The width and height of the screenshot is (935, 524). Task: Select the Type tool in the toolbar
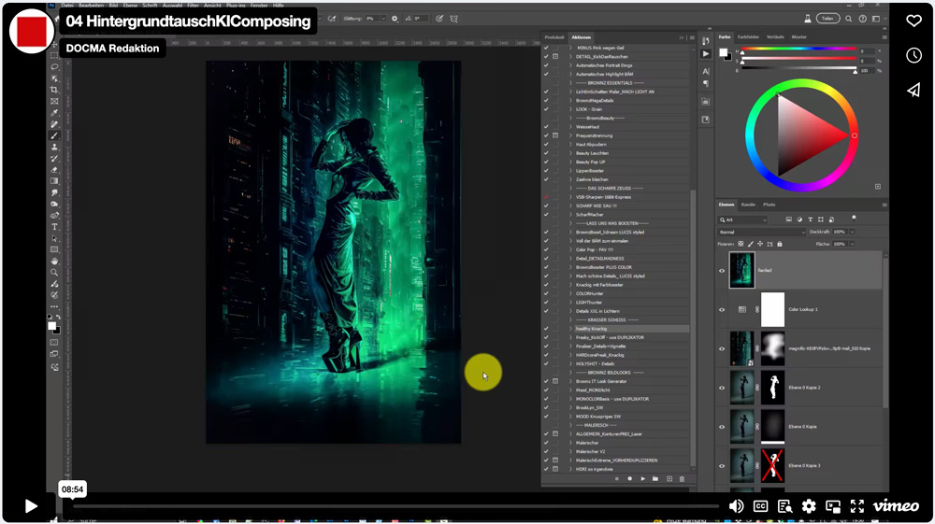coord(54,227)
